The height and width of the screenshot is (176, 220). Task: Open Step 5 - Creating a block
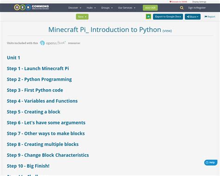coord(33,112)
